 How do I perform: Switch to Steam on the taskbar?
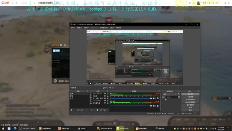pos(82,128)
